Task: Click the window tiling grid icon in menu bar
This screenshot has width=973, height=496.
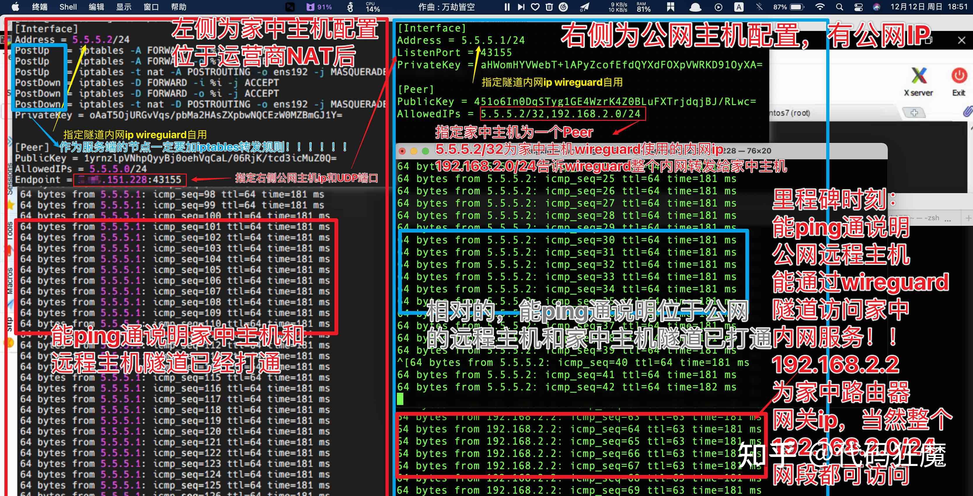Action: point(670,7)
